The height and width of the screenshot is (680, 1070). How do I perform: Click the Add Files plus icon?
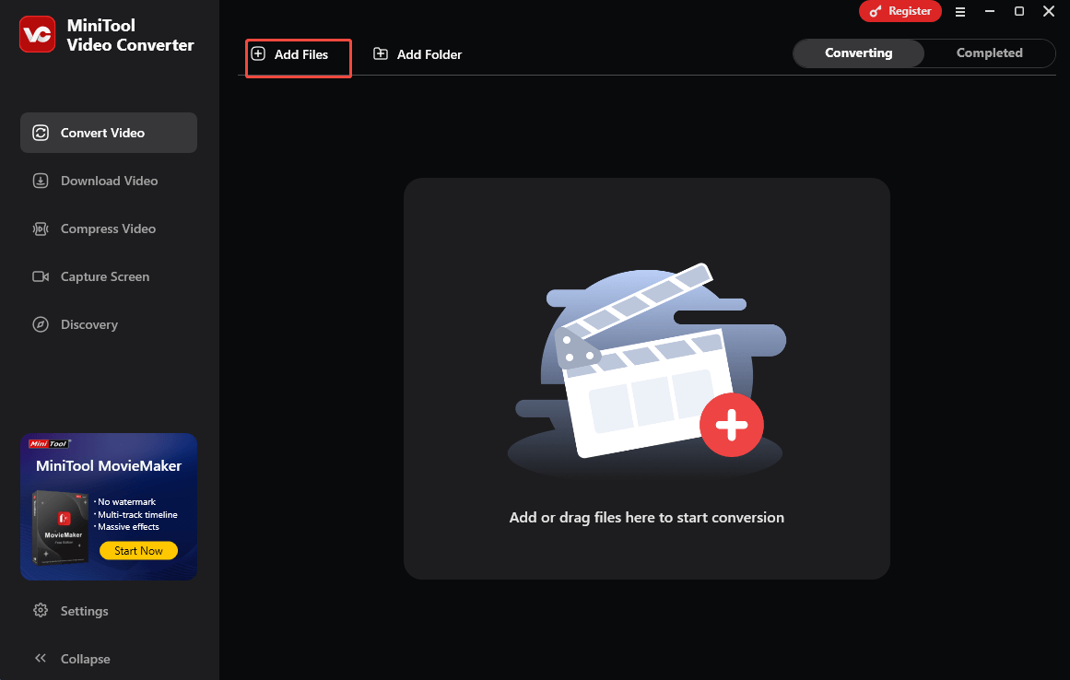[x=258, y=53]
